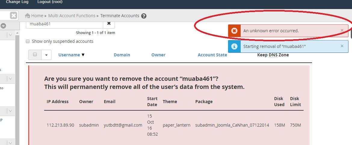This screenshot has height=145, width=352.
Task: Collapse the topmost sidebar section chevron
Action: [x=10, y=35]
